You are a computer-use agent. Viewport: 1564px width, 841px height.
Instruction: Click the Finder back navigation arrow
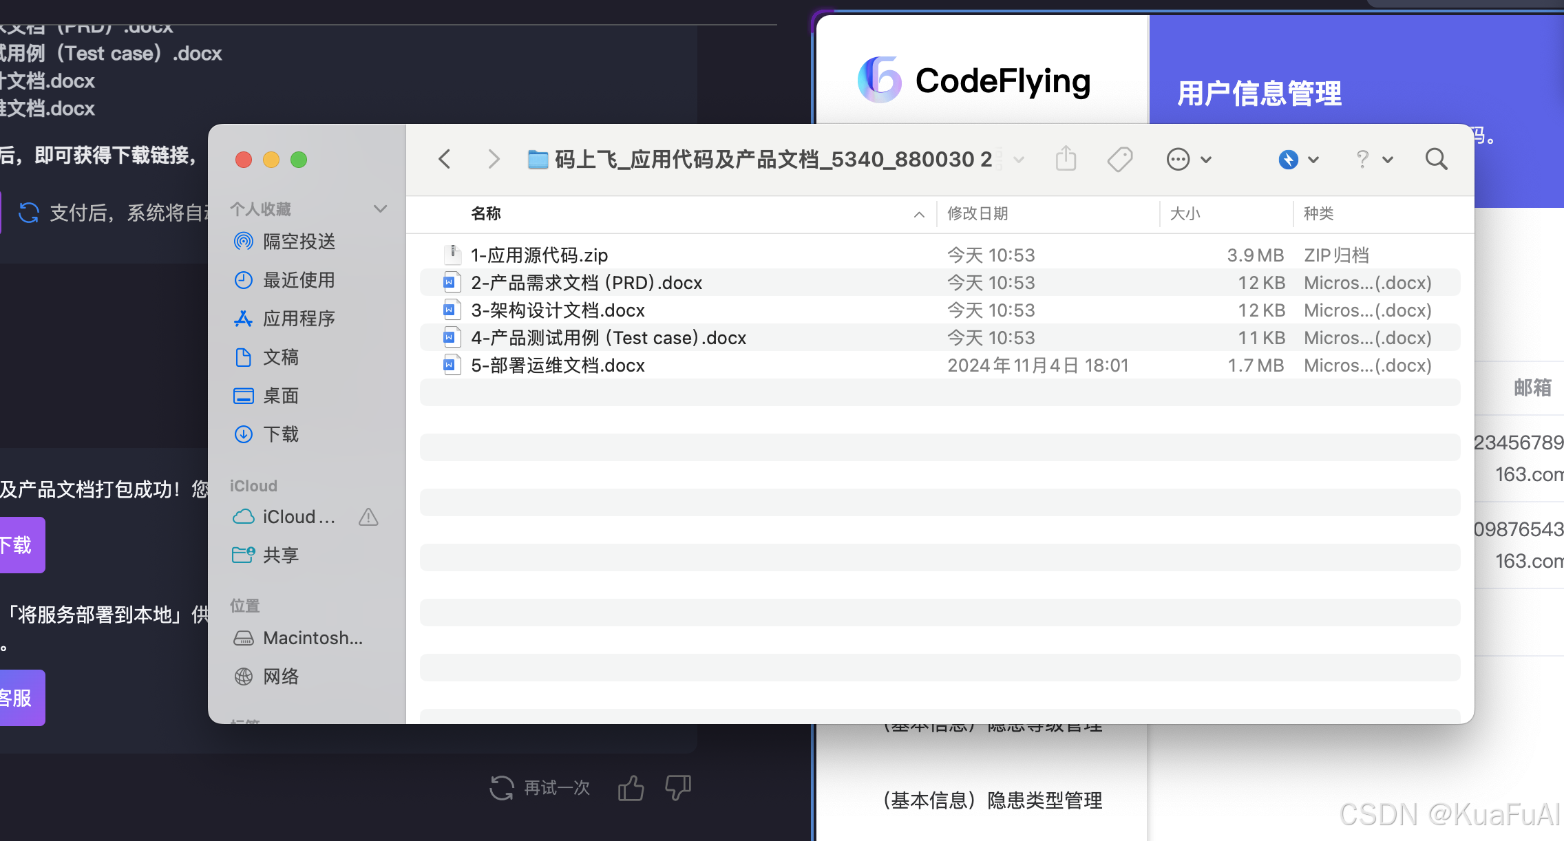(x=445, y=159)
